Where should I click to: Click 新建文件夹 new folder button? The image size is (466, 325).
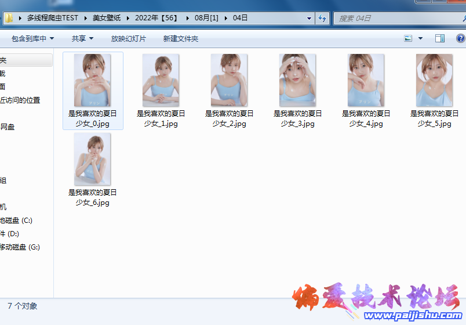[181, 39]
